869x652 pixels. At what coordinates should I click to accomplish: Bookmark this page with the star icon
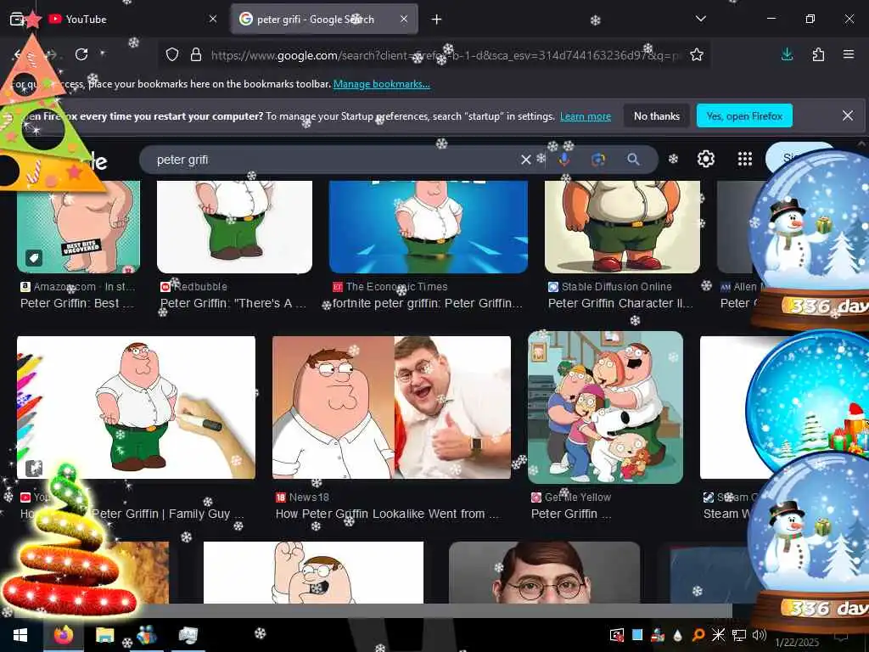pyautogui.click(x=697, y=54)
